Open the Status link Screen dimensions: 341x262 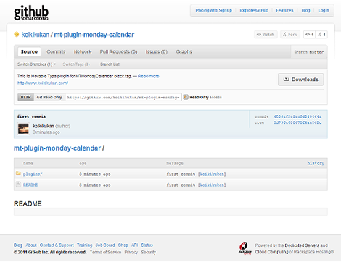pyautogui.click(x=147, y=245)
